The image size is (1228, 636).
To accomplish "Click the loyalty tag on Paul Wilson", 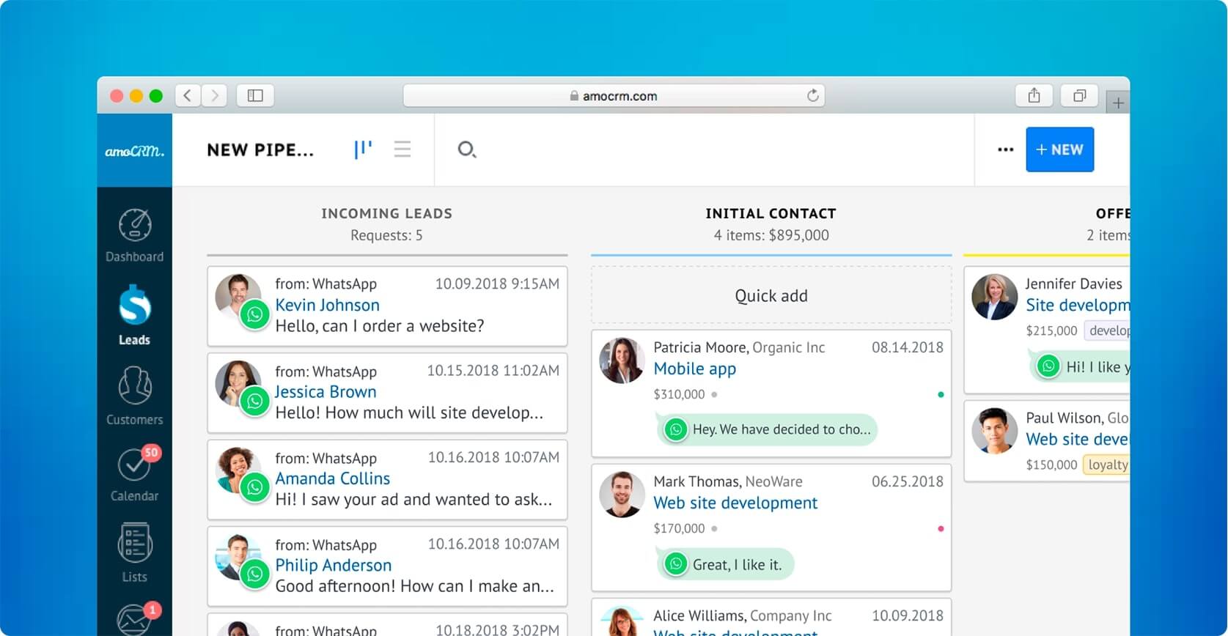I will 1107,465.
